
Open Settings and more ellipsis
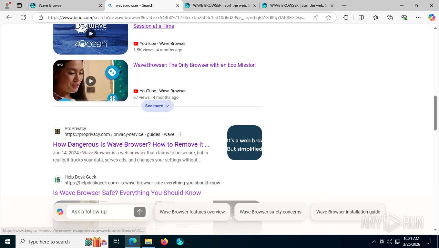(x=418, y=17)
